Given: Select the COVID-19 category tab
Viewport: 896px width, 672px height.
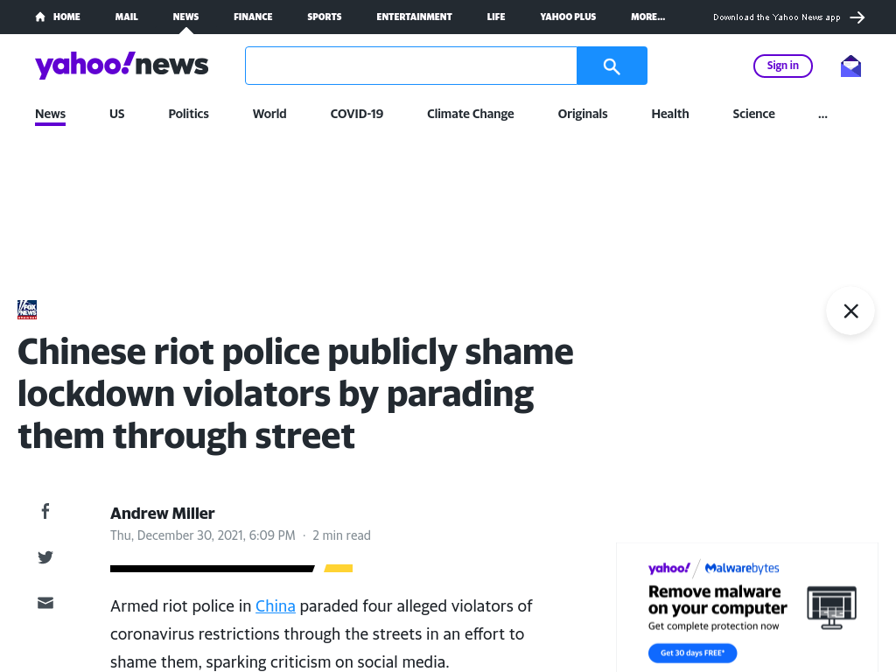Looking at the screenshot, I should click(357, 114).
